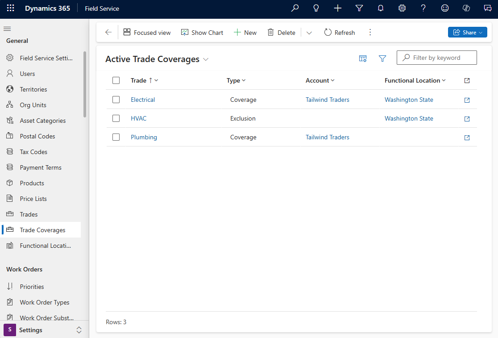Select the Plumbing row checkbox
Image resolution: width=498 pixels, height=338 pixels.
click(116, 137)
